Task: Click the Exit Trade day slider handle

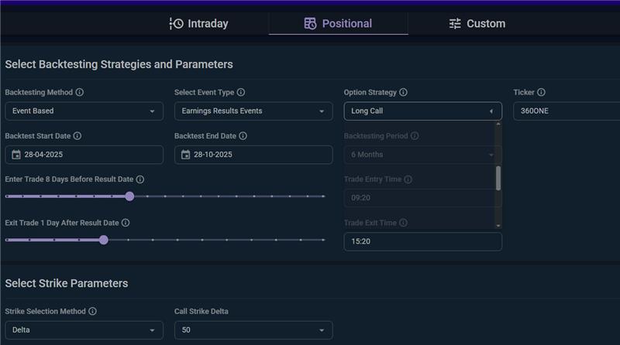Action: click(104, 240)
